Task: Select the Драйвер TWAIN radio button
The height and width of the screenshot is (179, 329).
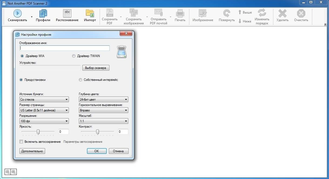Action: pos(74,56)
